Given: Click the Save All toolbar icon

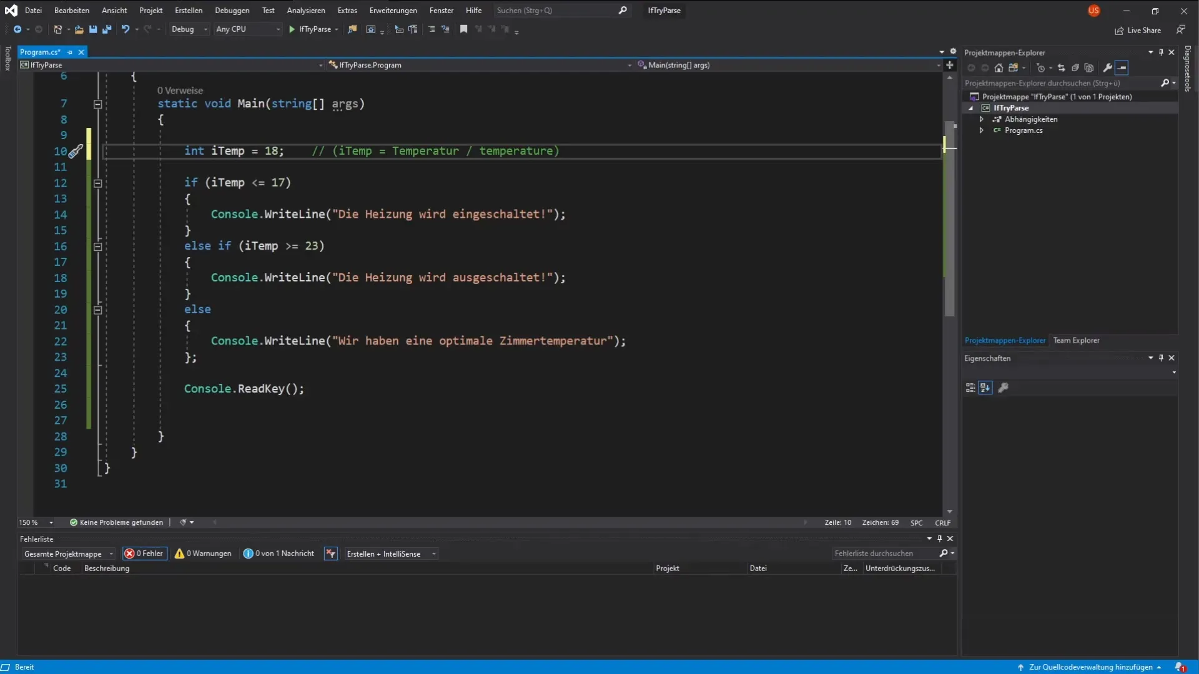Looking at the screenshot, I should tap(107, 29).
